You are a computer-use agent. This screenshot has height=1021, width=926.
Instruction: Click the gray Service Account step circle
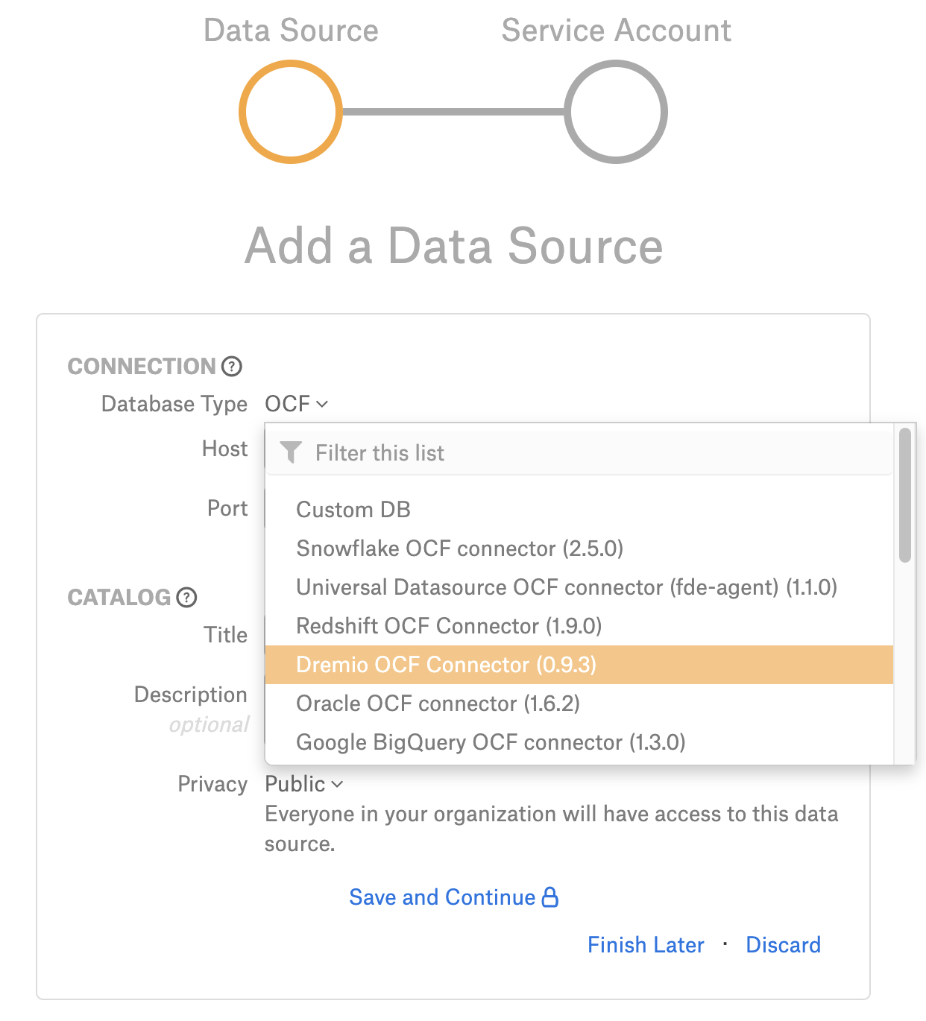click(x=616, y=112)
